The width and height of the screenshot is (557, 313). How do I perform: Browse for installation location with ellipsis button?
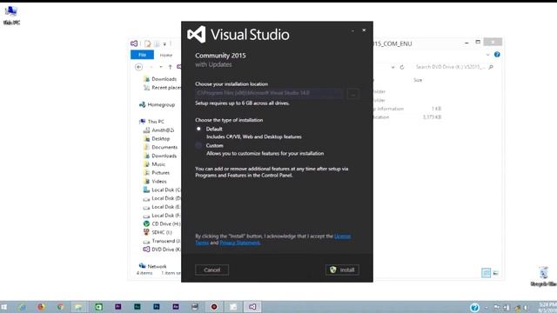(352, 94)
